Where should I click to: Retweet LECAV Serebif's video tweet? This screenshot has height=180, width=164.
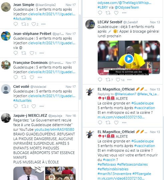[108, 80]
